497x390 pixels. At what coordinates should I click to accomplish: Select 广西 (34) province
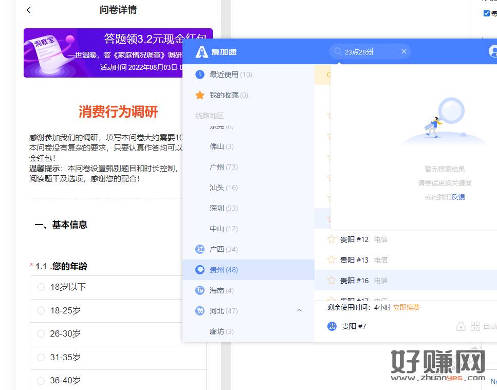point(249,249)
